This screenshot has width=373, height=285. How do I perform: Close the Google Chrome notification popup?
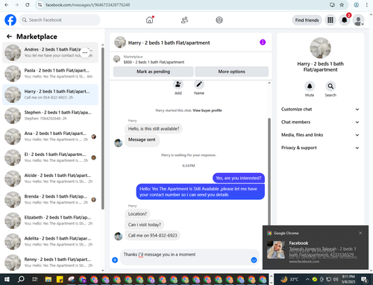click(360, 233)
